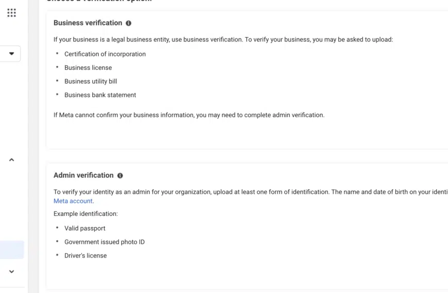Open the all tools grid menu

11,13
